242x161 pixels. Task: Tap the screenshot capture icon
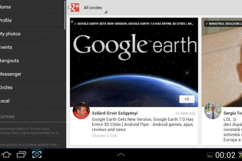click(37, 155)
